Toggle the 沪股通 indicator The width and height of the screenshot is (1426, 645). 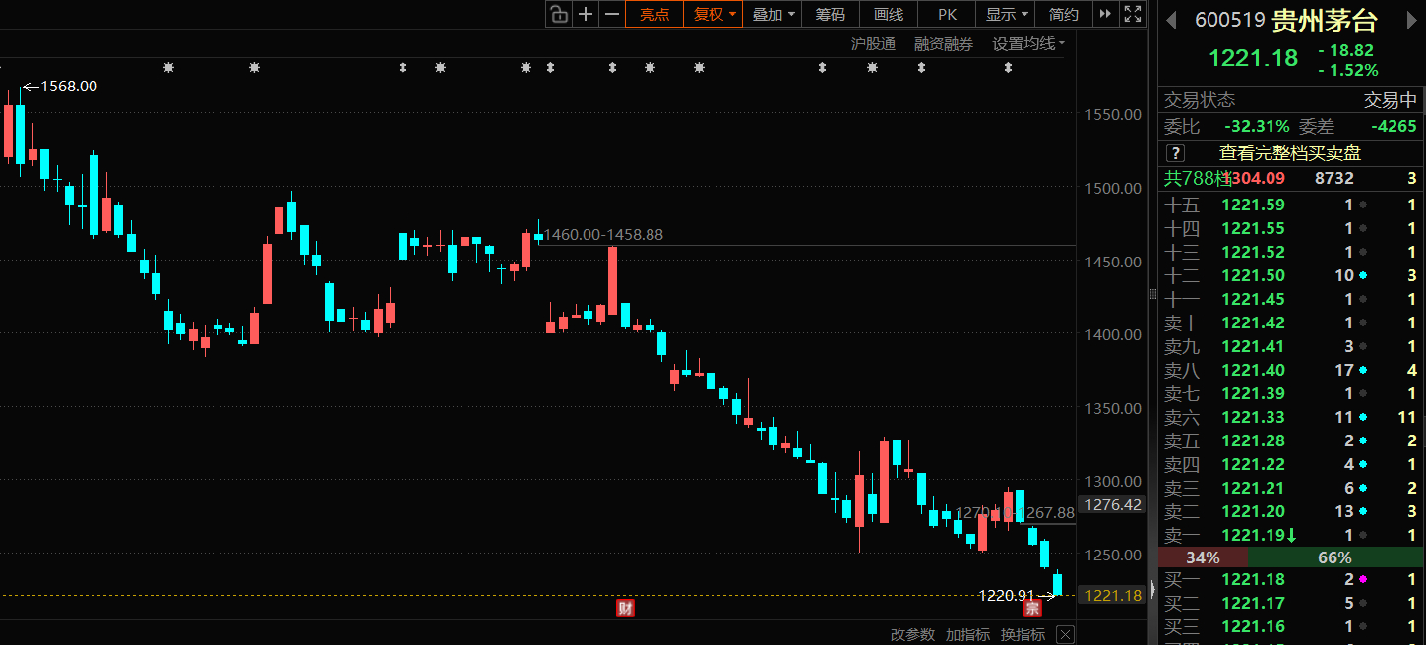[873, 43]
